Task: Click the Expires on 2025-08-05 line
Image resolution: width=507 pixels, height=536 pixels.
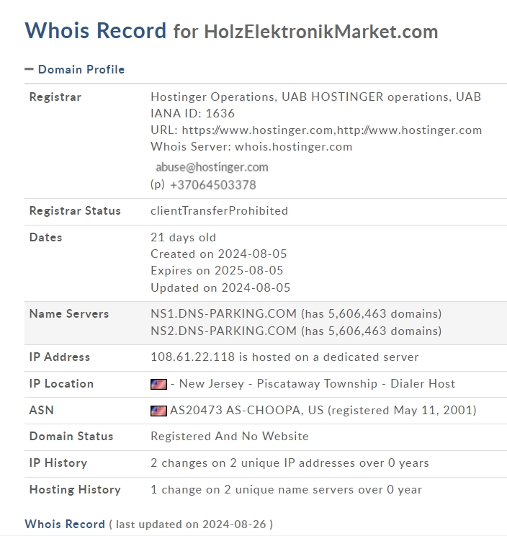Action: click(217, 271)
